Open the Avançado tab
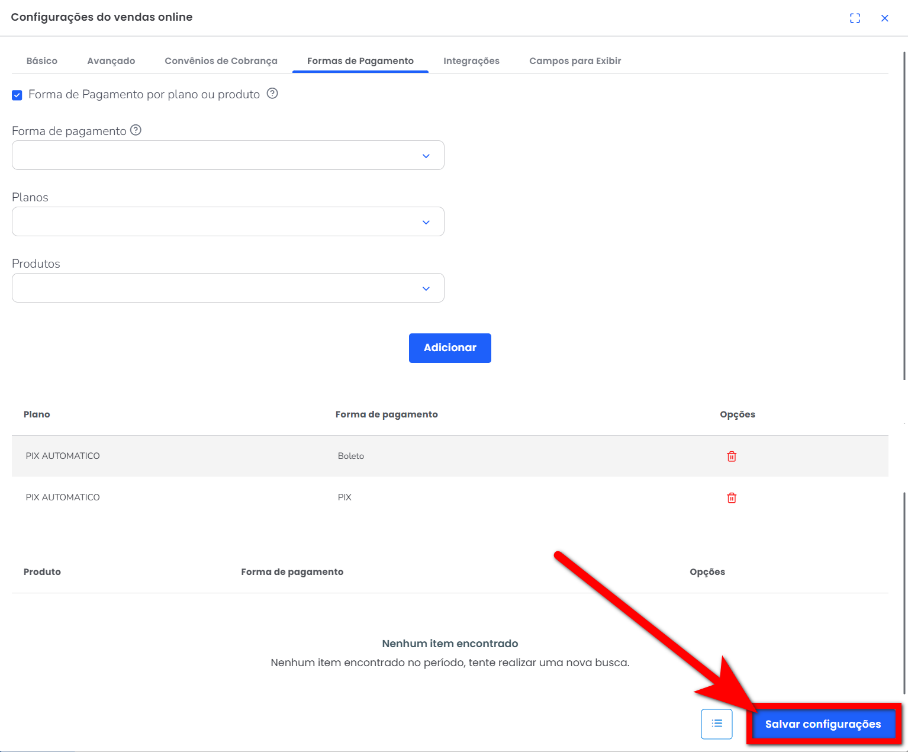 tap(111, 61)
